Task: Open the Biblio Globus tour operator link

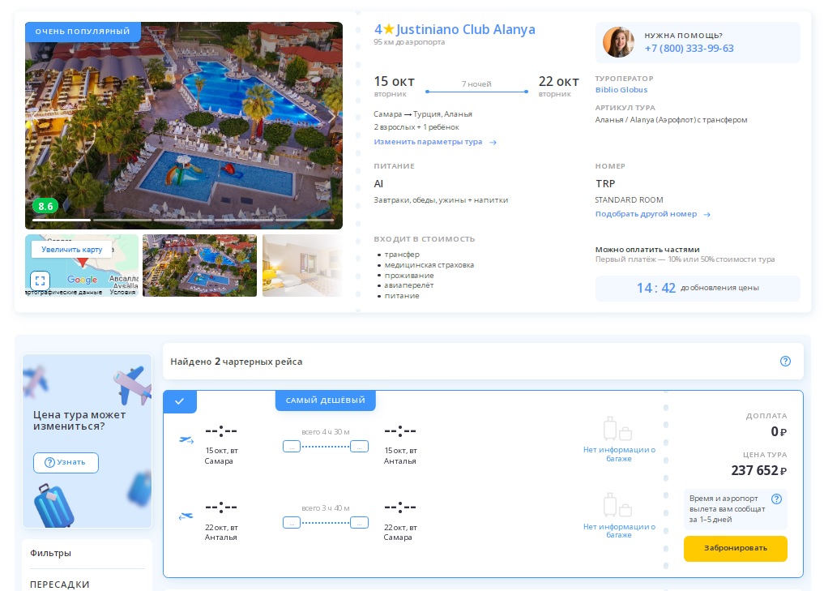Action: click(x=621, y=90)
